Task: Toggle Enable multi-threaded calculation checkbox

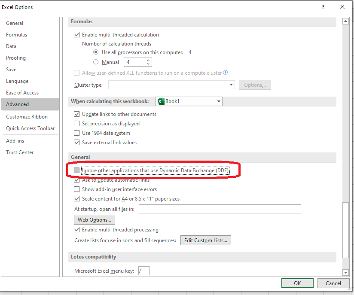Action: coord(77,34)
